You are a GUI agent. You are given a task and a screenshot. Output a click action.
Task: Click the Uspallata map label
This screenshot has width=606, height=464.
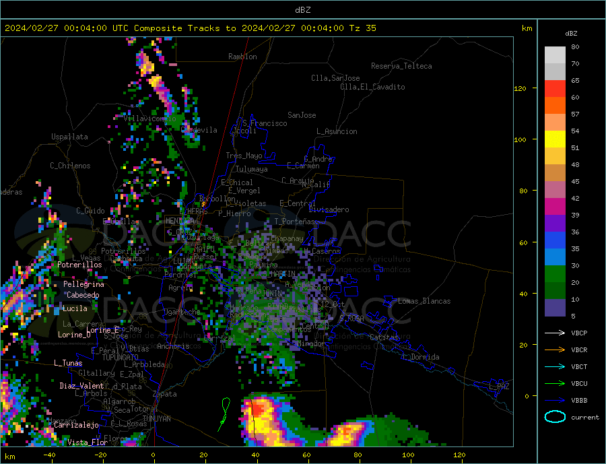(69, 137)
